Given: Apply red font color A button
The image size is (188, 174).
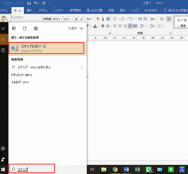Looking at the screenshot, I should click(95, 26).
